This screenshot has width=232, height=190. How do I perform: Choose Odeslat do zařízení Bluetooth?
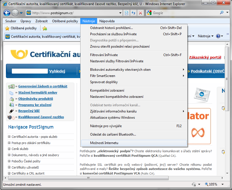click(134, 134)
